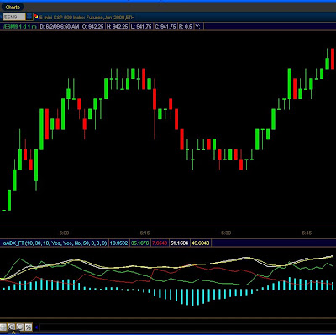Viewport: 336px width, 335px height.
Task: Click the O: 942.25 open price field
Action: (x=93, y=27)
